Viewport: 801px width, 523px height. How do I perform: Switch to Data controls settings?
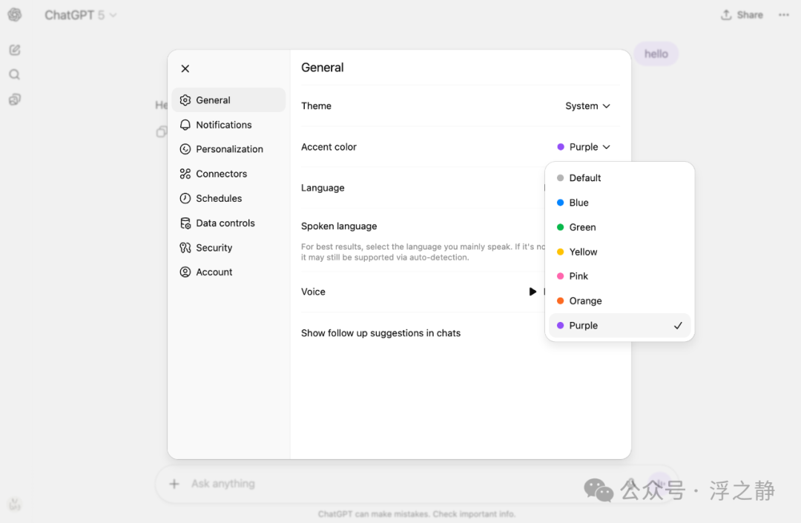tap(228, 223)
